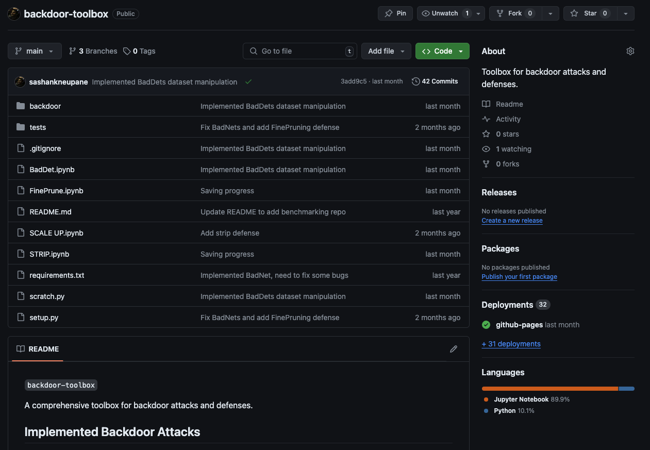Open the + 31 deployments link
Image resolution: width=650 pixels, height=450 pixels.
click(x=511, y=344)
